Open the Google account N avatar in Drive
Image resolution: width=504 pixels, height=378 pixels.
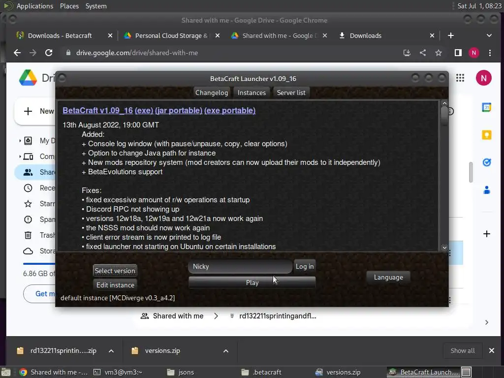pos(483,78)
